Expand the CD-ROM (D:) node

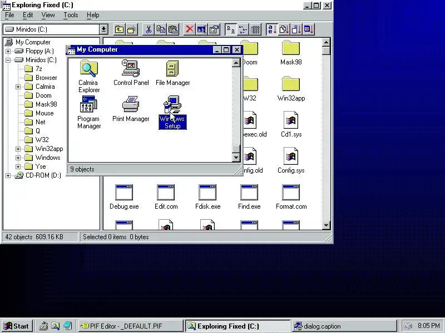[x=8, y=175]
